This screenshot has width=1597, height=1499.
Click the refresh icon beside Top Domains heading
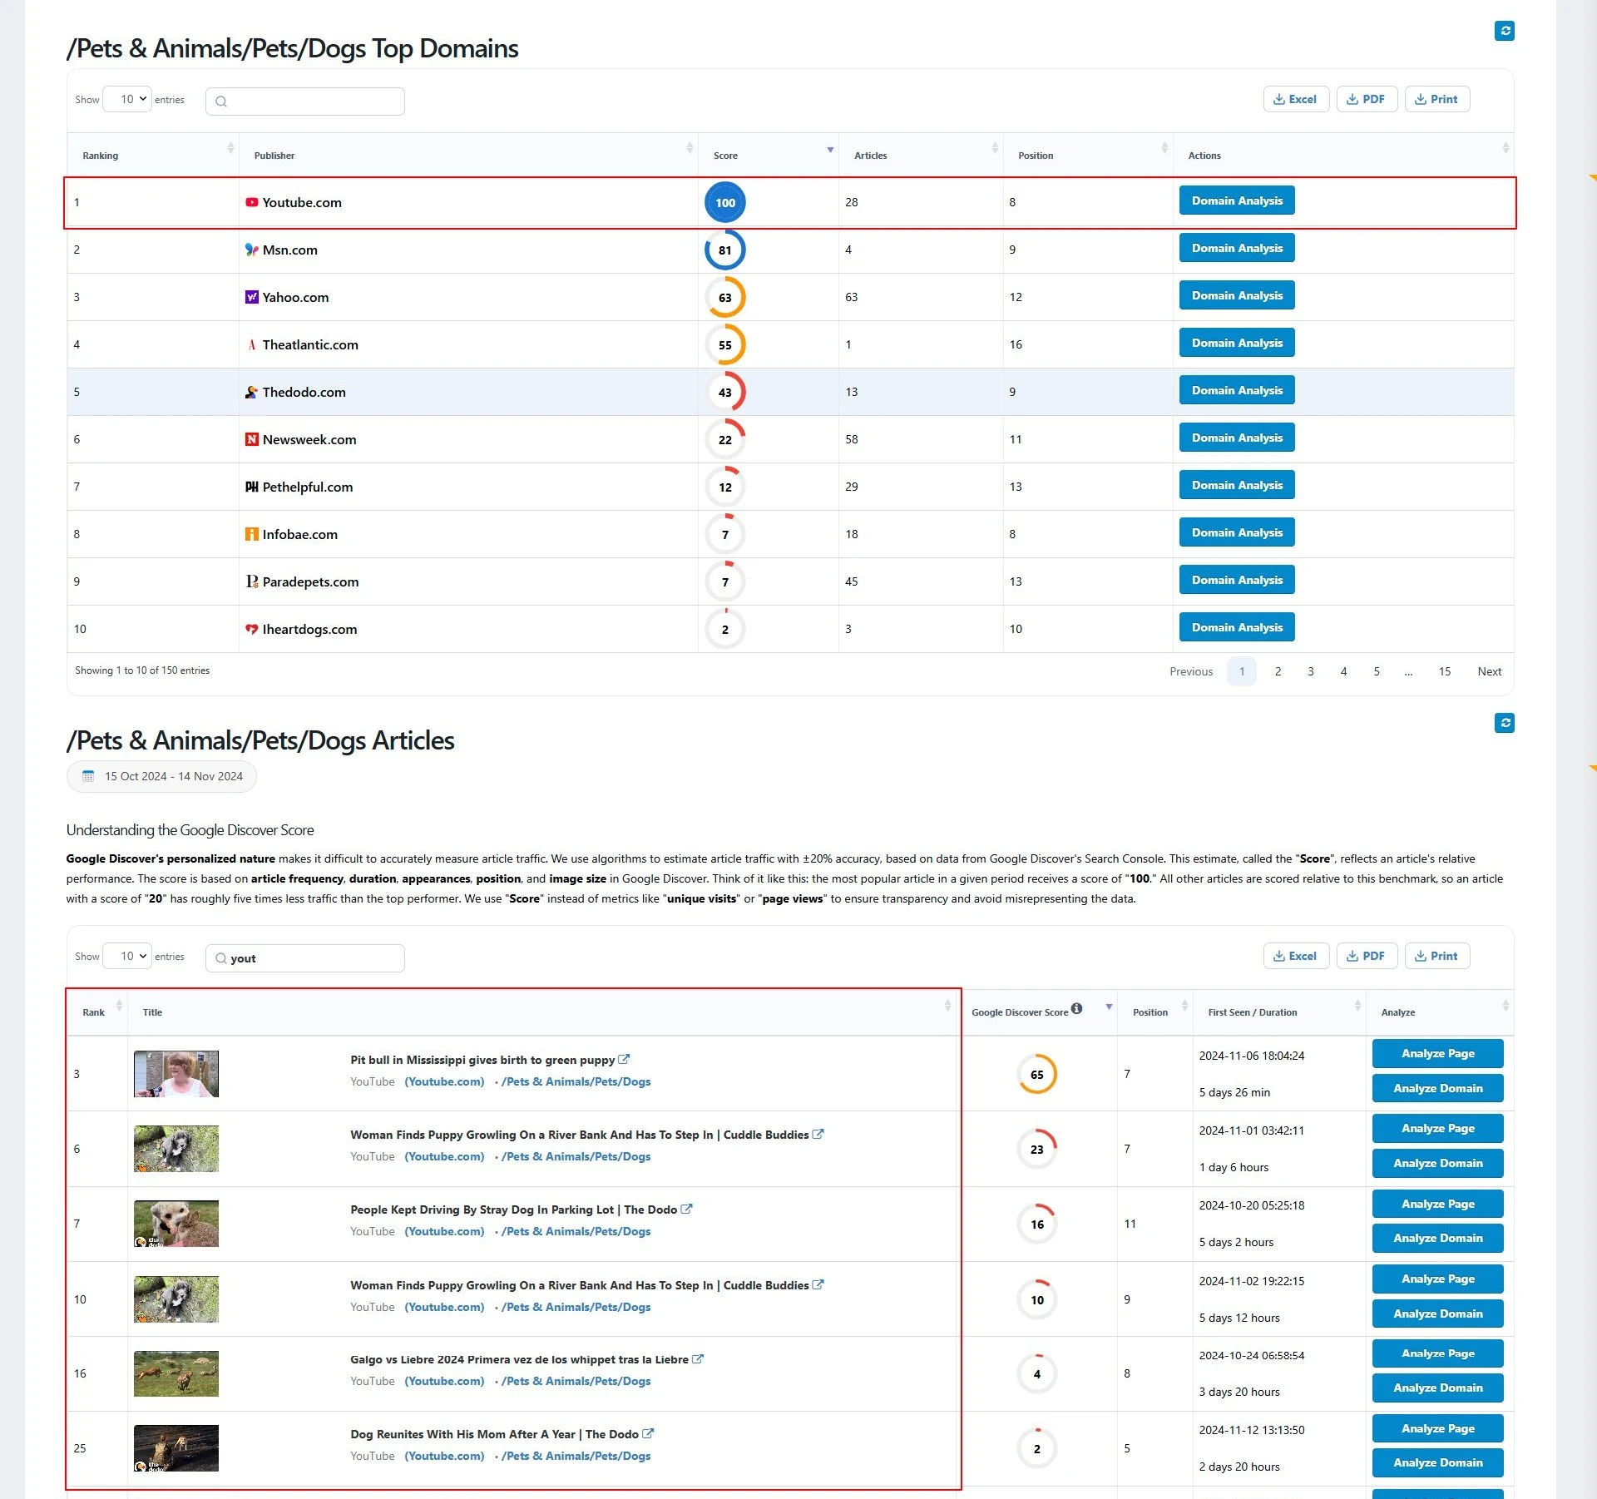[x=1504, y=31]
